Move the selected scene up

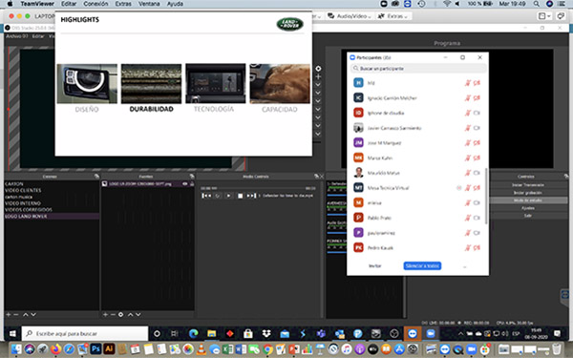click(x=26, y=314)
